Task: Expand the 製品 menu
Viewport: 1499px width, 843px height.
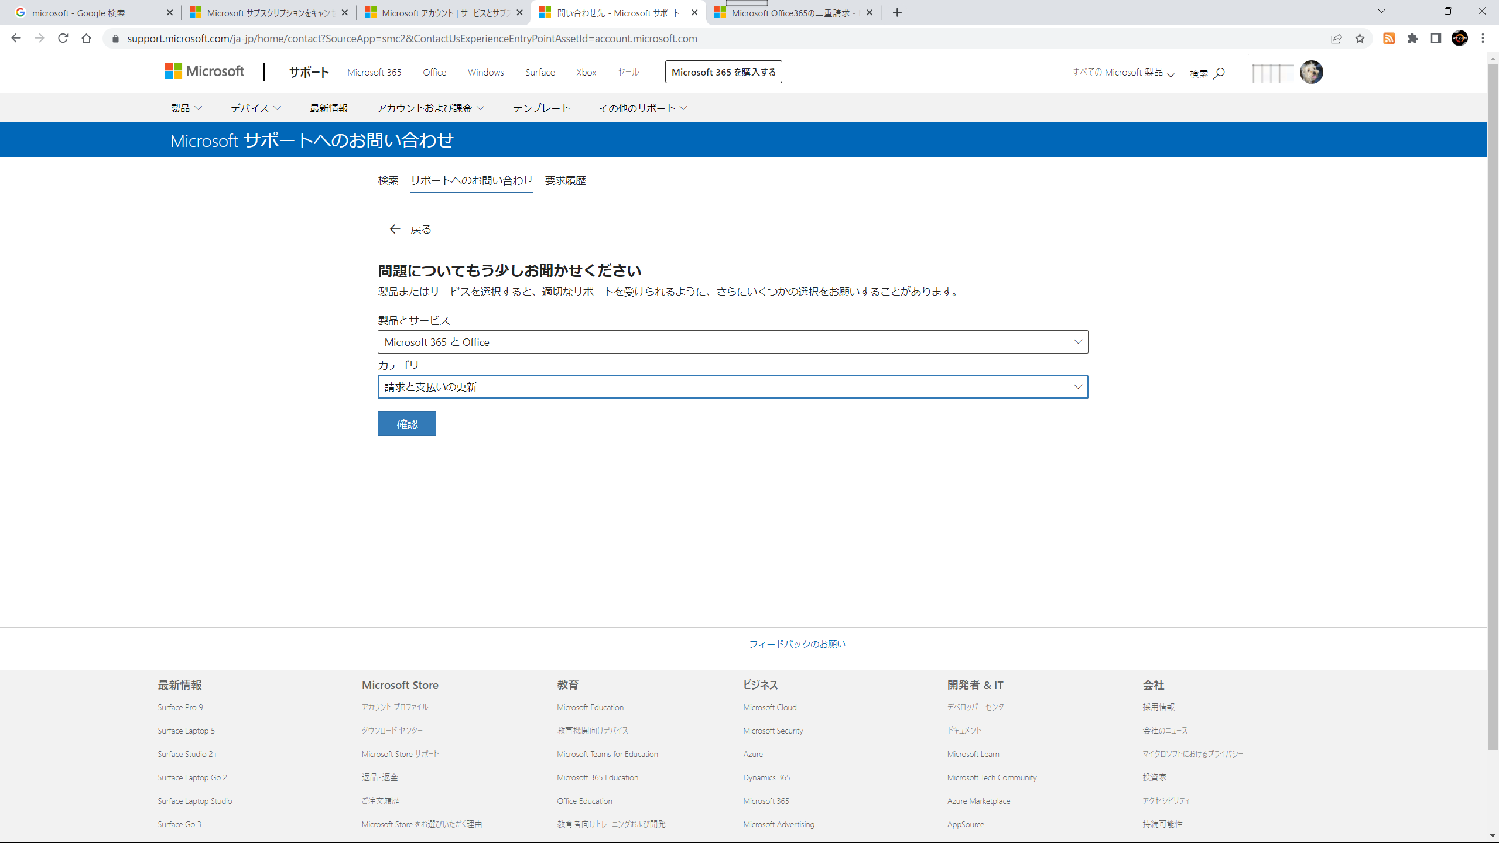Action: pyautogui.click(x=186, y=108)
